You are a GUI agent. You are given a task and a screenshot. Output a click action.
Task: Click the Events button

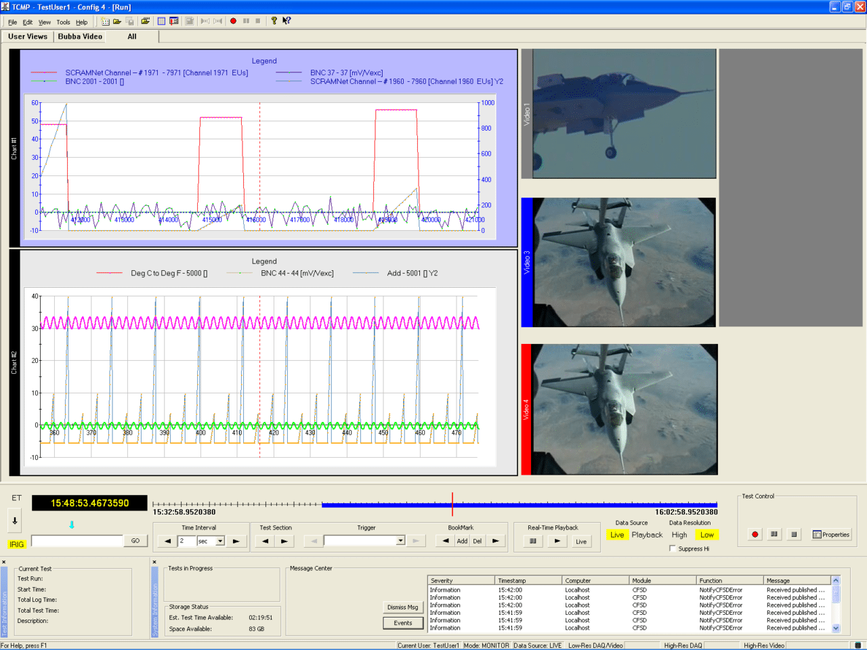[403, 623]
